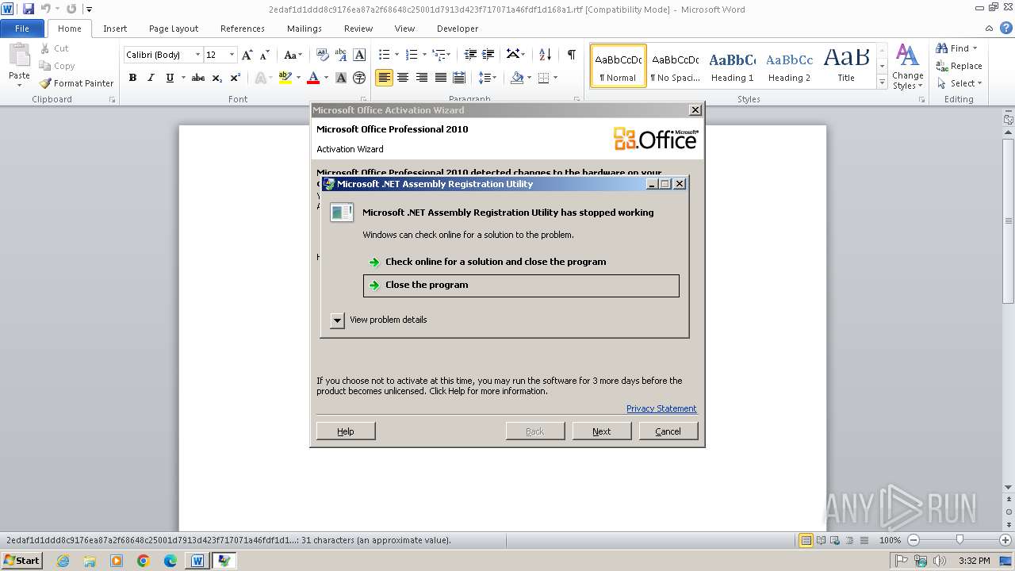Open the References tab

(243, 29)
